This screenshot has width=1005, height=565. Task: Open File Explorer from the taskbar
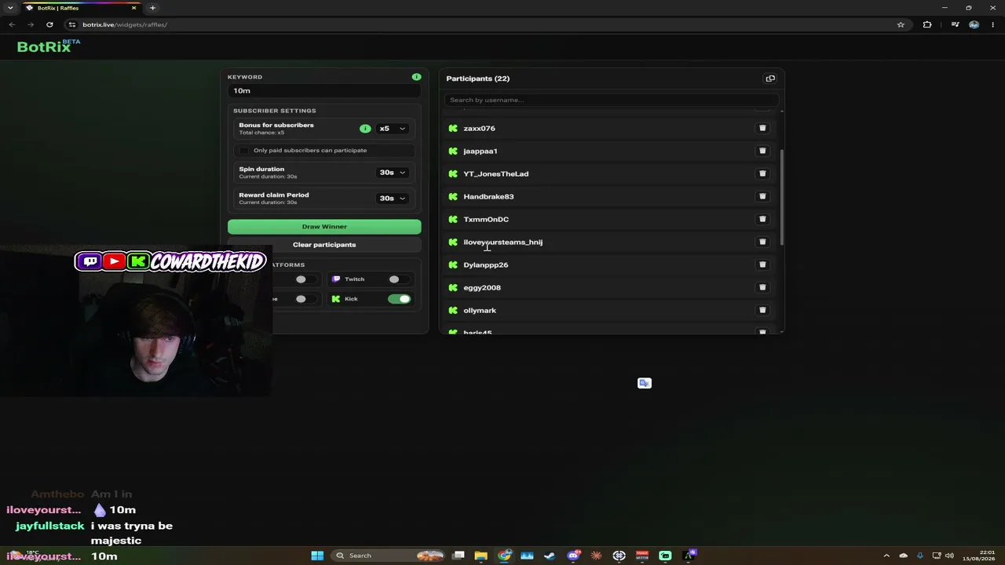pos(481,556)
